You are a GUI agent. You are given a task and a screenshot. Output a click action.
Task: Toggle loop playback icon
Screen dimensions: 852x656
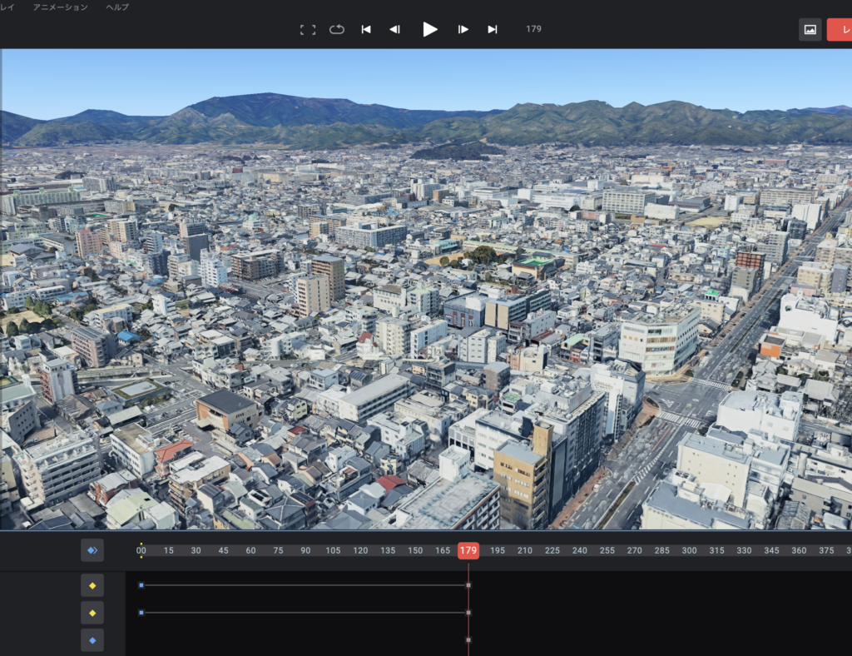(337, 29)
